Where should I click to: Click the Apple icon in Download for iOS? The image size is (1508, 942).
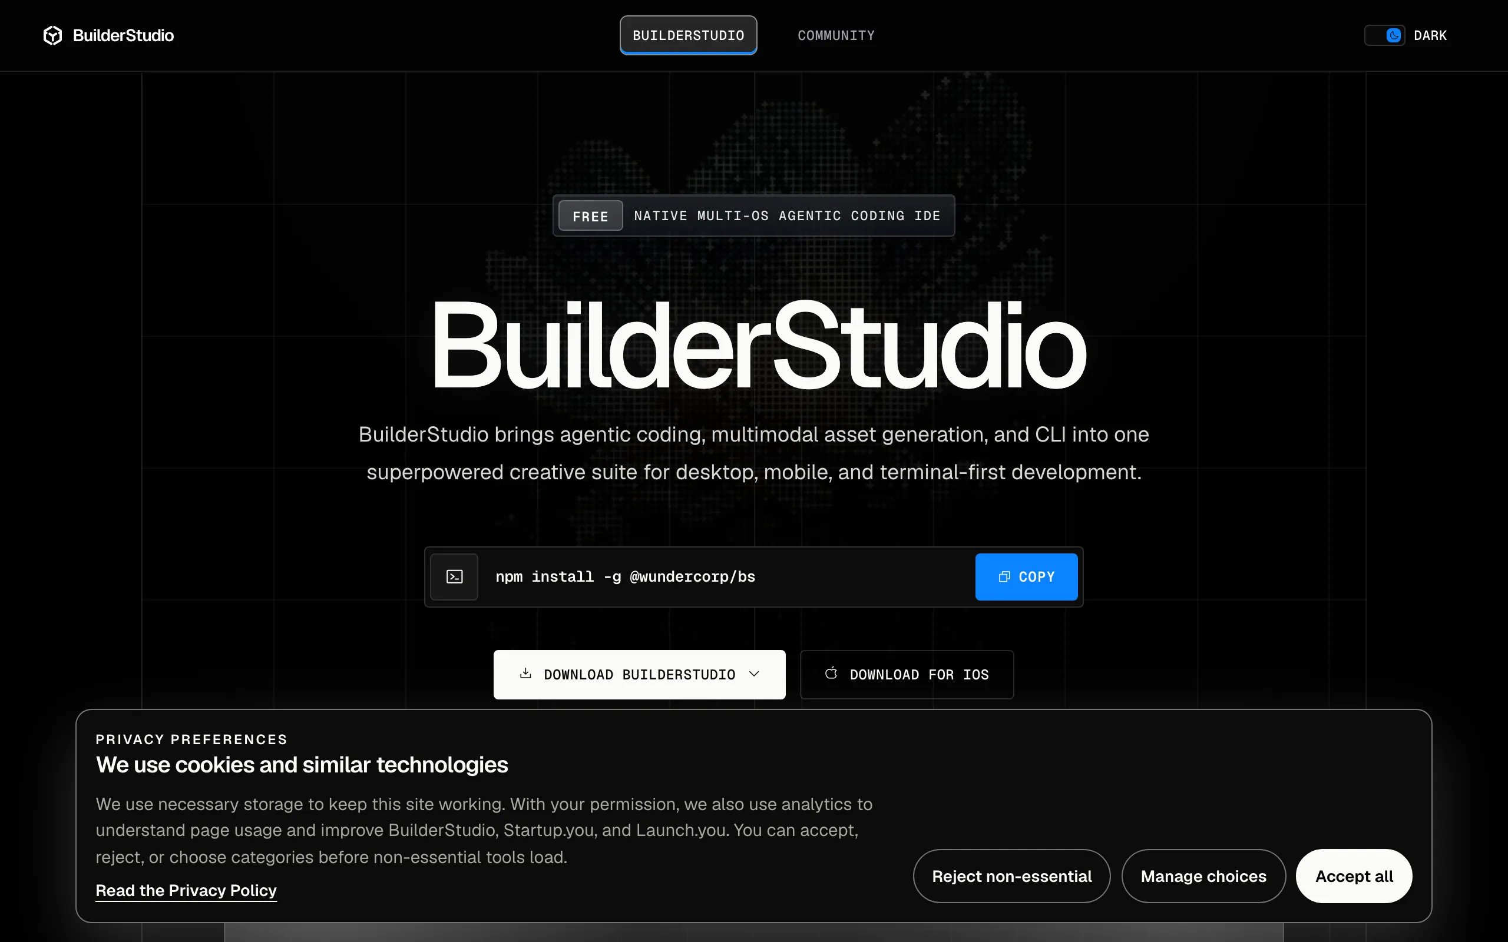tap(831, 674)
